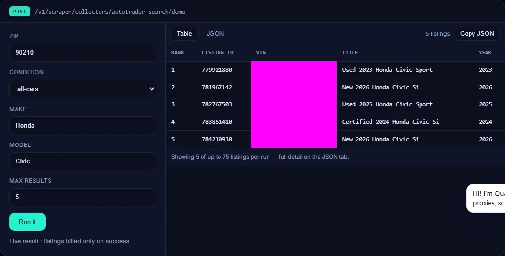Click the LISTING_ID column header
Screen dimensions: 505x256
tap(218, 52)
